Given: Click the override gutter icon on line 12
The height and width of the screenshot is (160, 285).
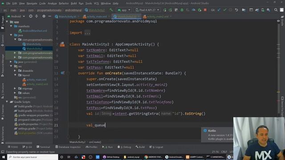Looking at the screenshot, I should pos(62,73).
